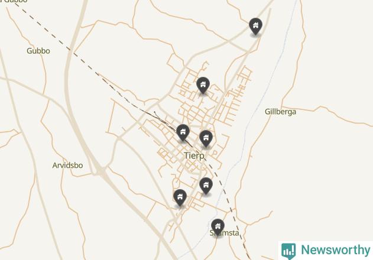Select the northeasternmost house marker
The height and width of the screenshot is (260, 373).
pos(255,27)
